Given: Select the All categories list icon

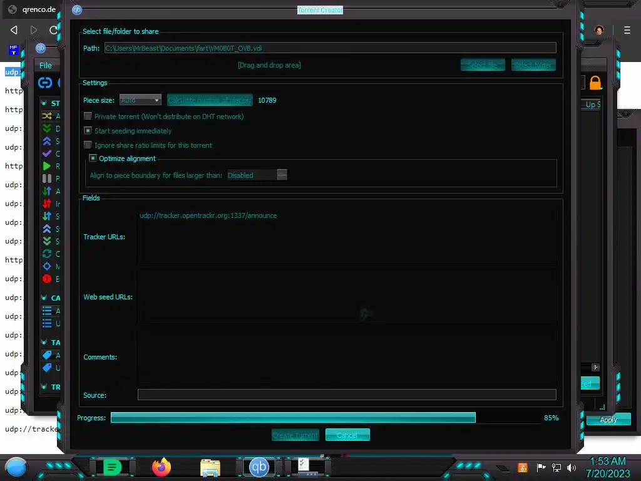Looking at the screenshot, I should (46, 311).
